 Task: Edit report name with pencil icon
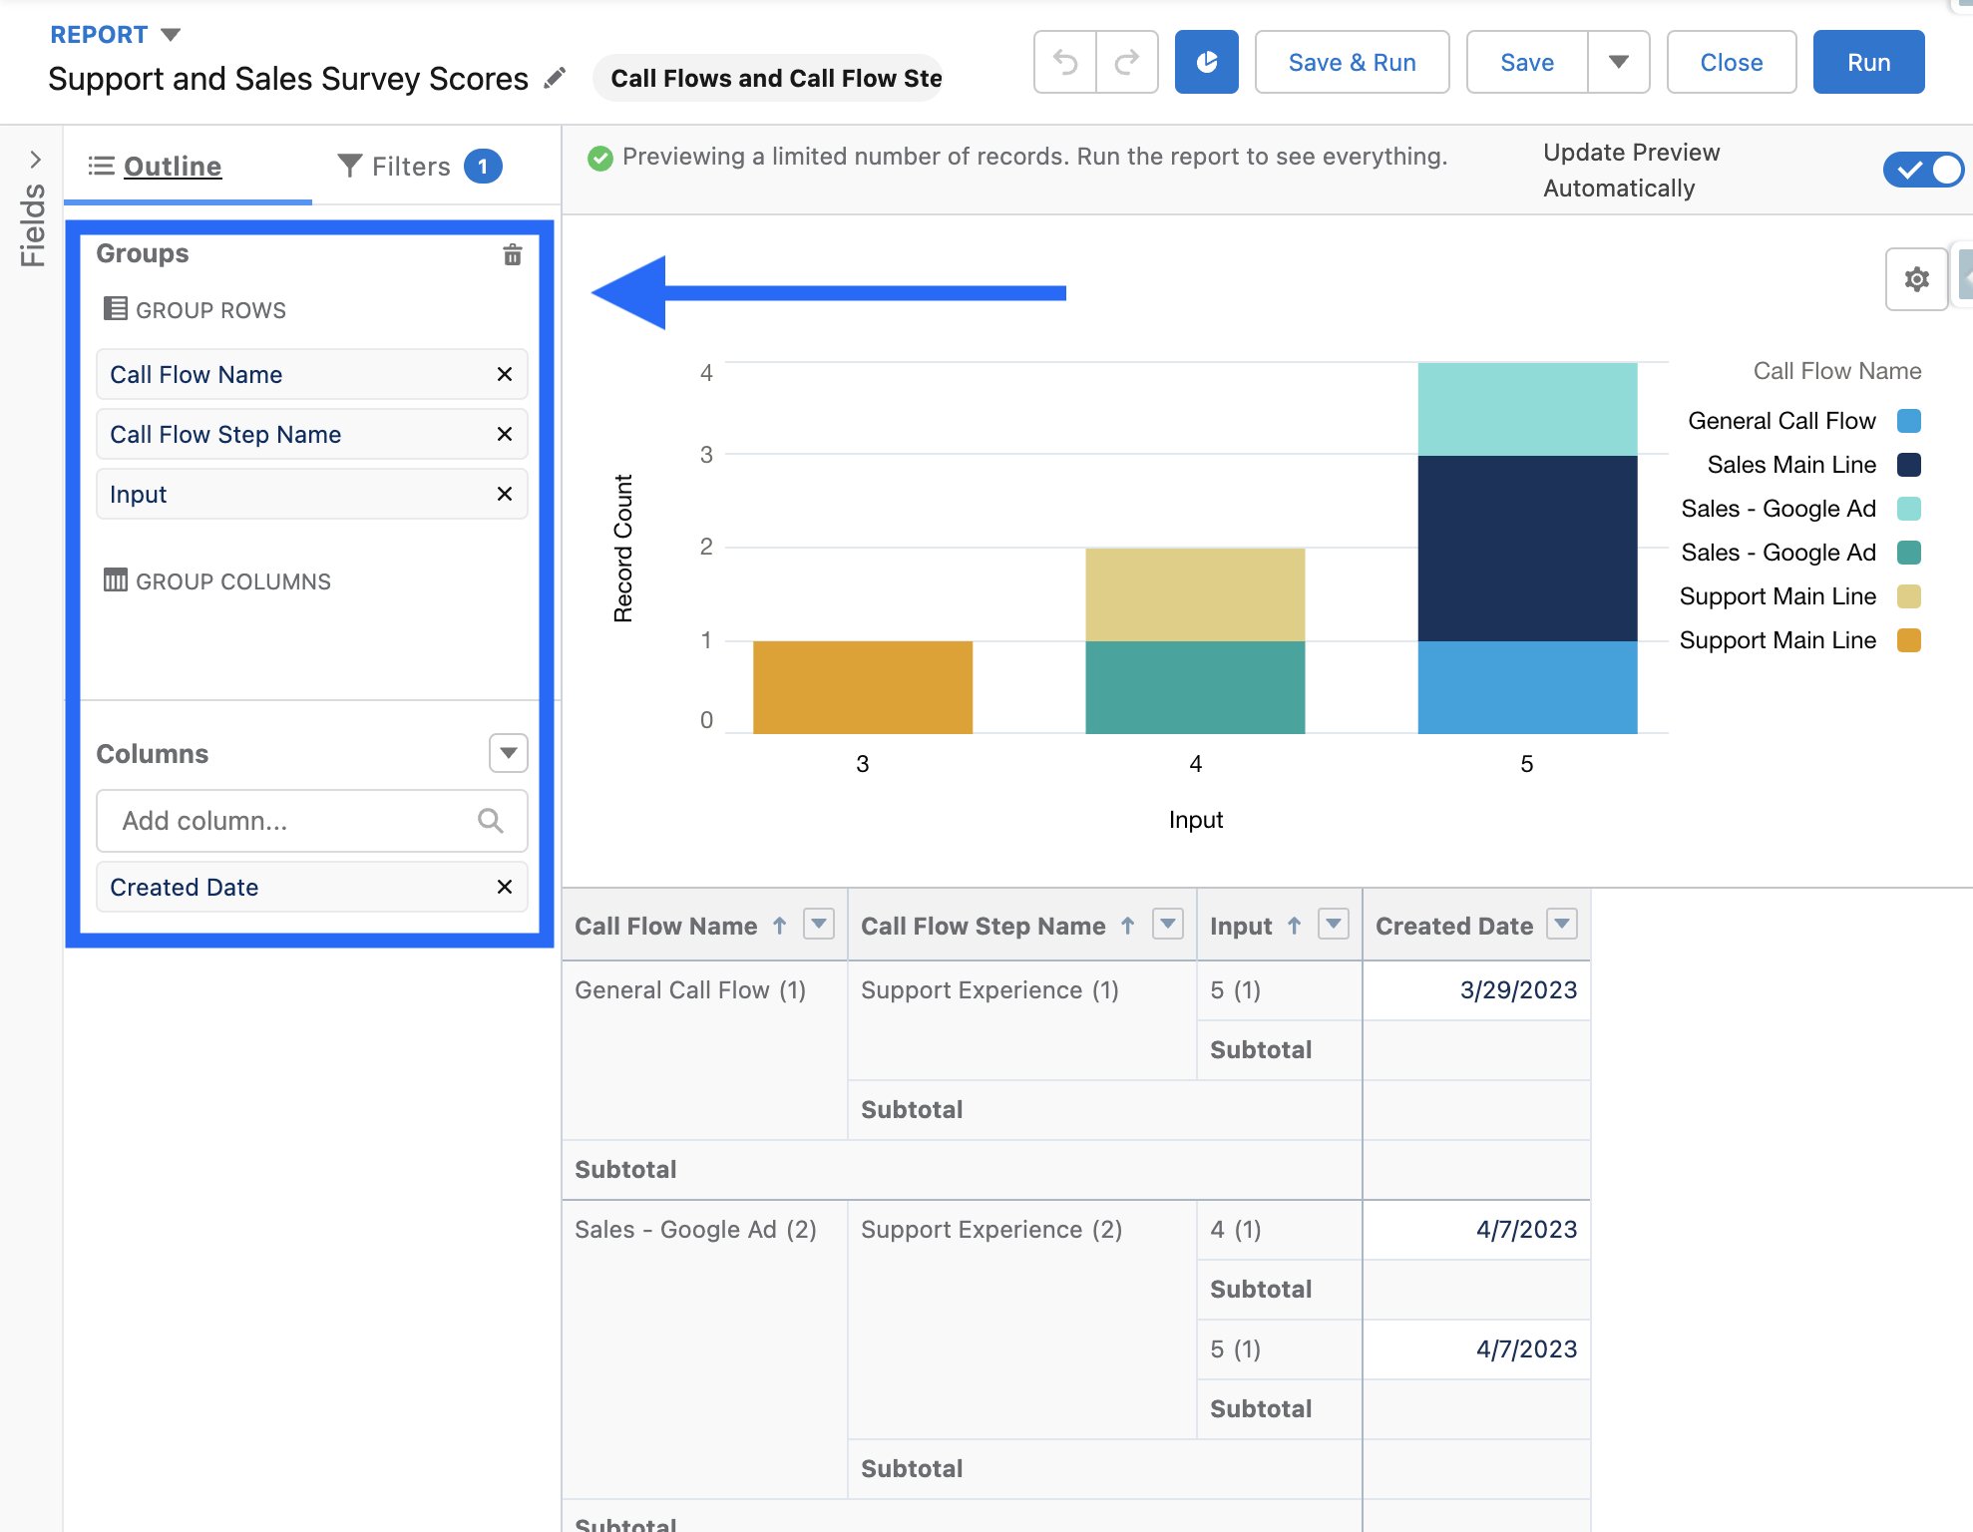pos(555,78)
